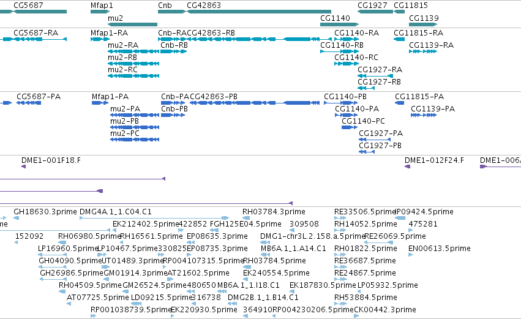Select the Mfap1-PA protein label
This screenshot has width=521, height=319.
pos(110,97)
